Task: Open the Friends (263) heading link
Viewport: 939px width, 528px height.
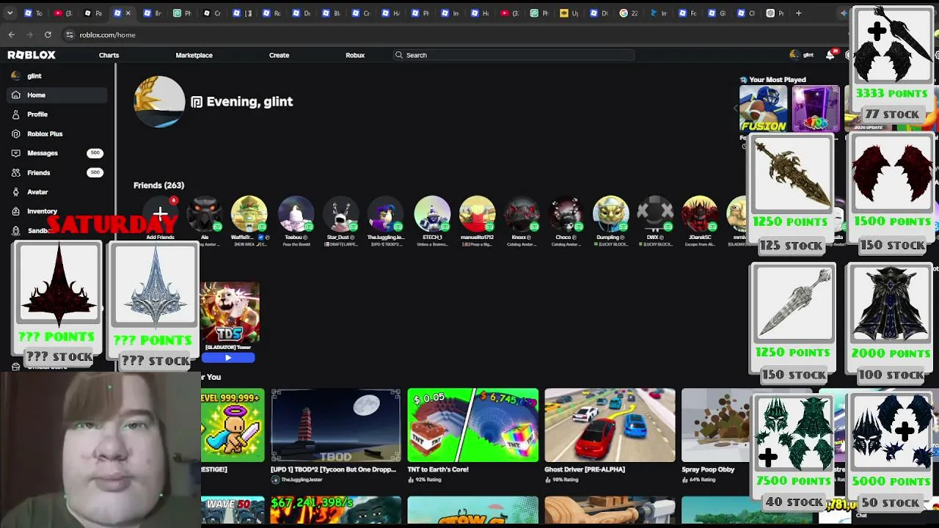Action: [158, 186]
